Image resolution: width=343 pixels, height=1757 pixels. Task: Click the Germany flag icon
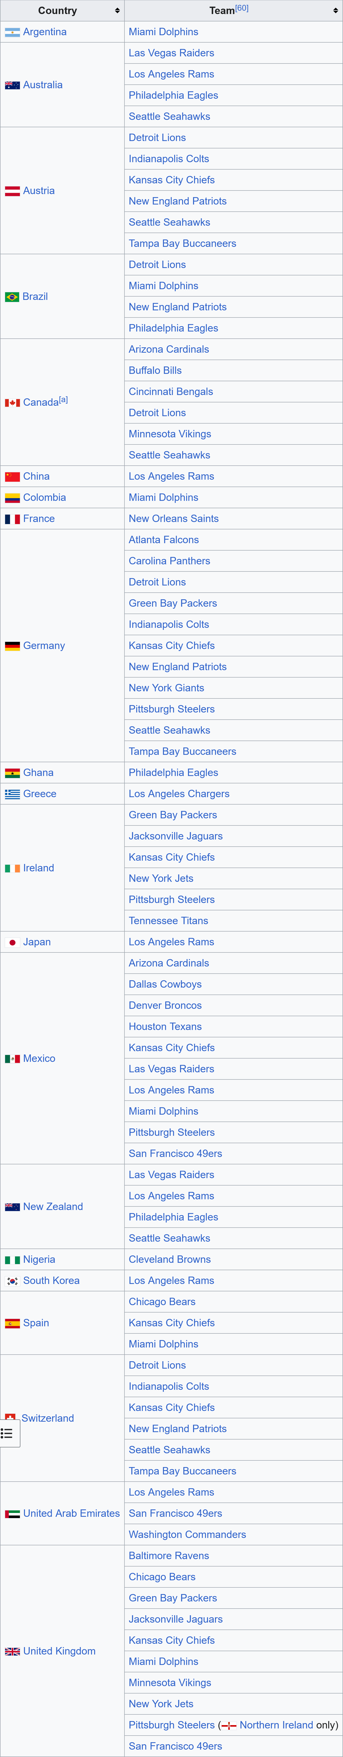tap(12, 646)
